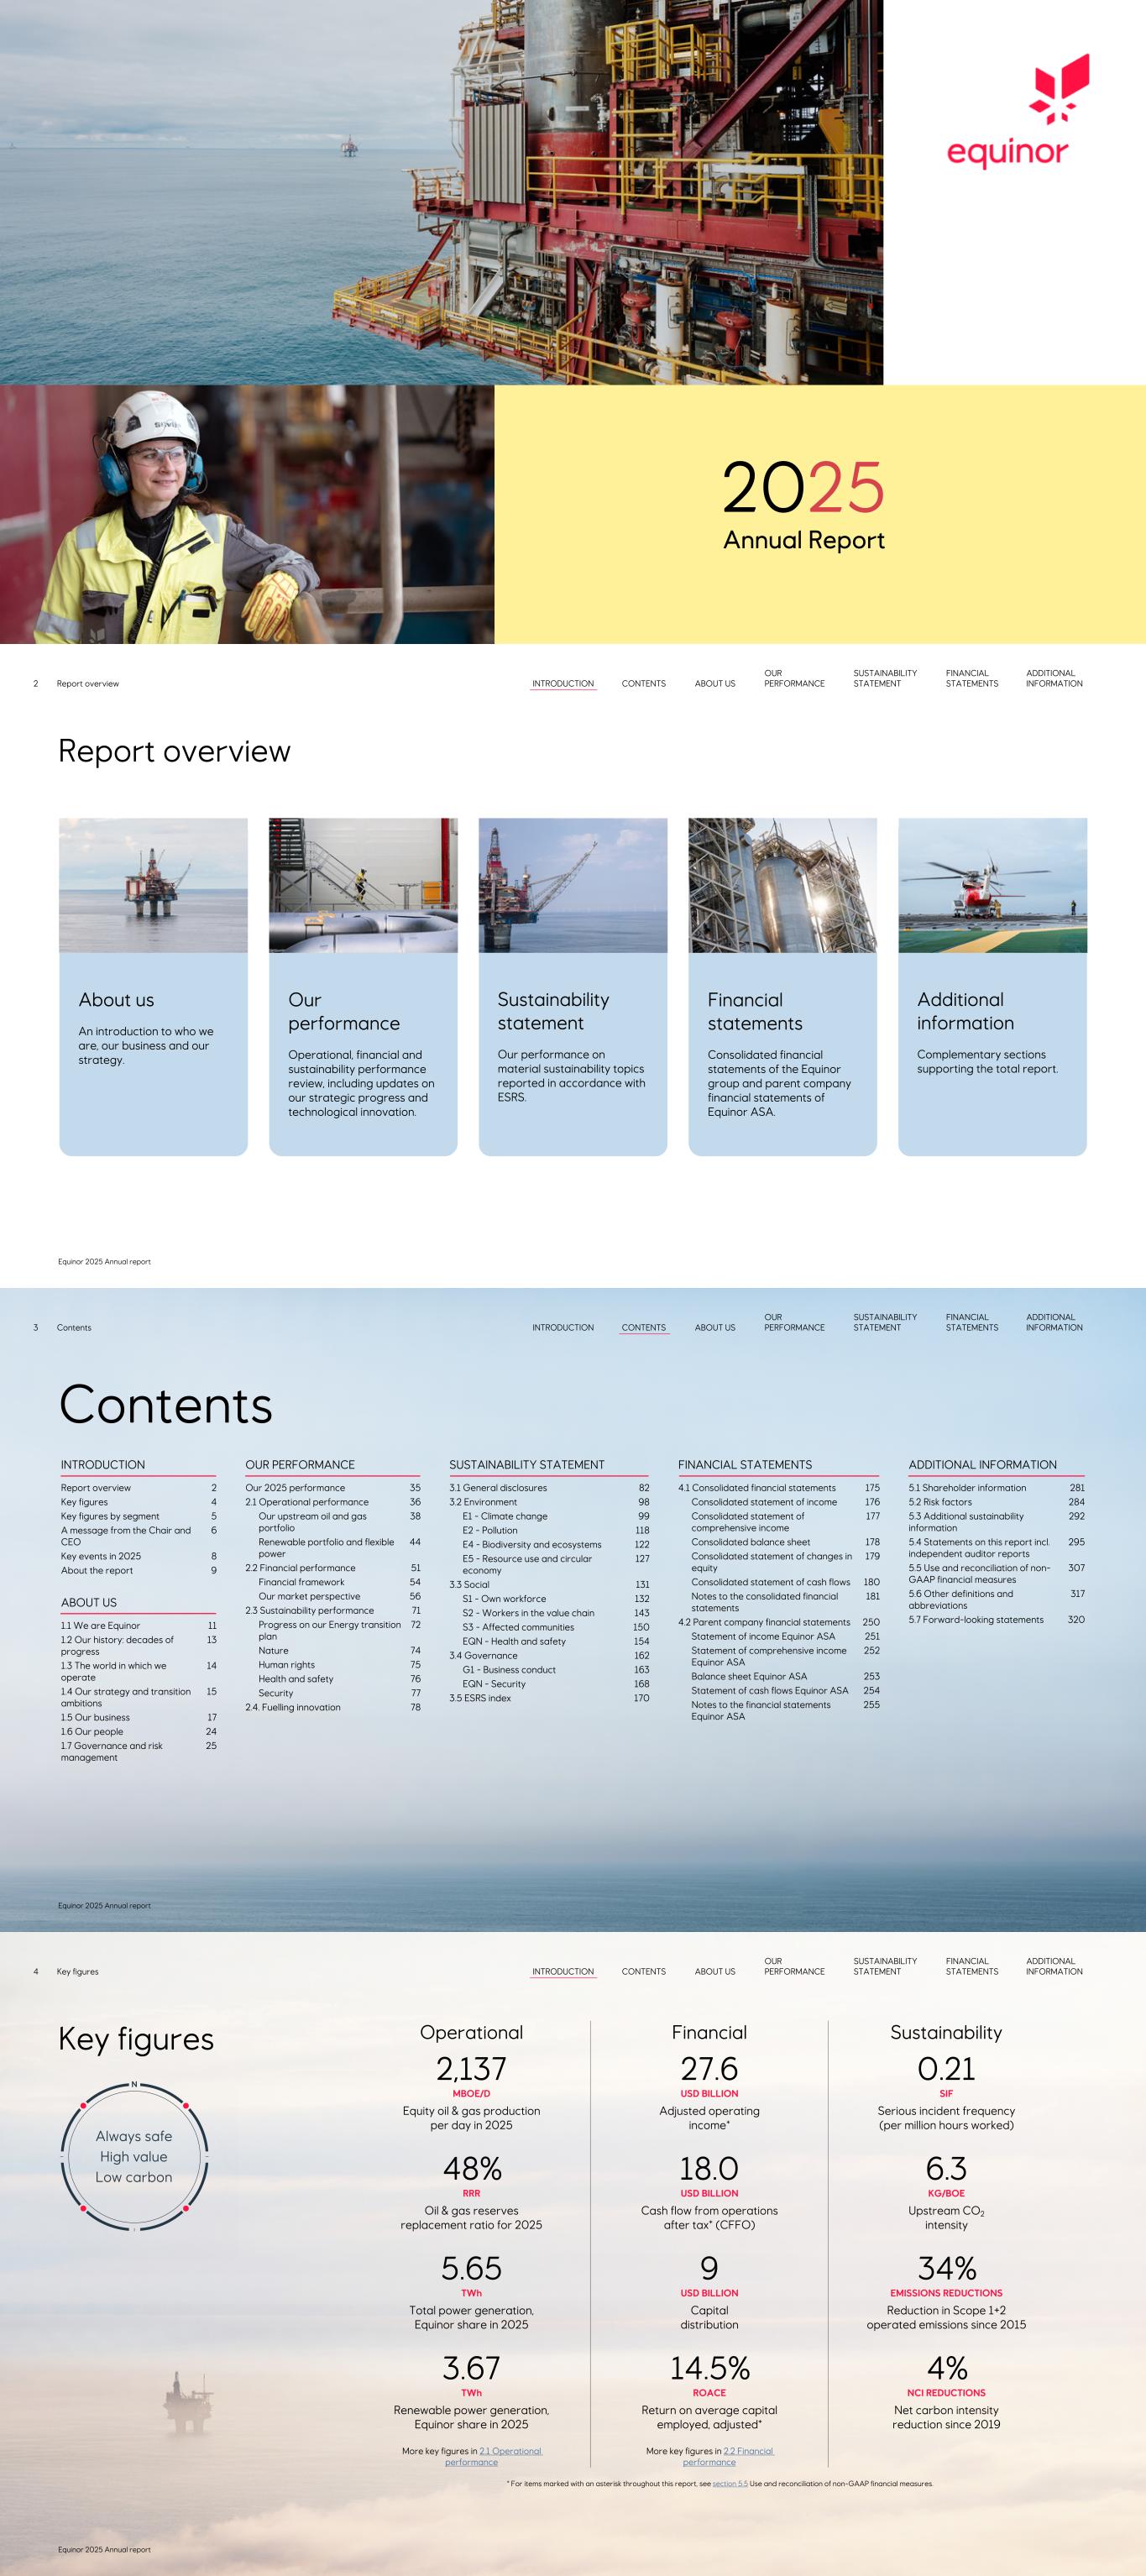Image resolution: width=1146 pixels, height=2576 pixels.
Task: Go to '3.5 ESRS index' contents entry
Action: 480,1698
